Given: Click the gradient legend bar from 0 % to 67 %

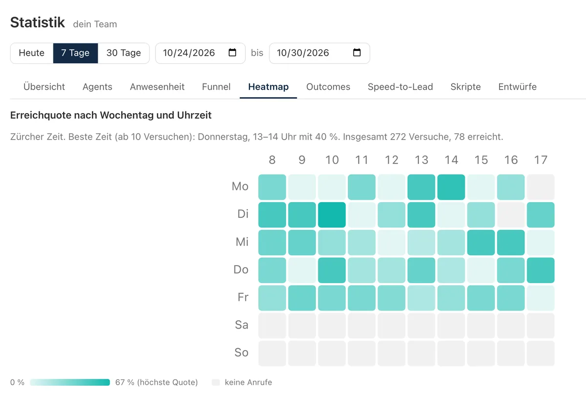Looking at the screenshot, I should [x=70, y=382].
